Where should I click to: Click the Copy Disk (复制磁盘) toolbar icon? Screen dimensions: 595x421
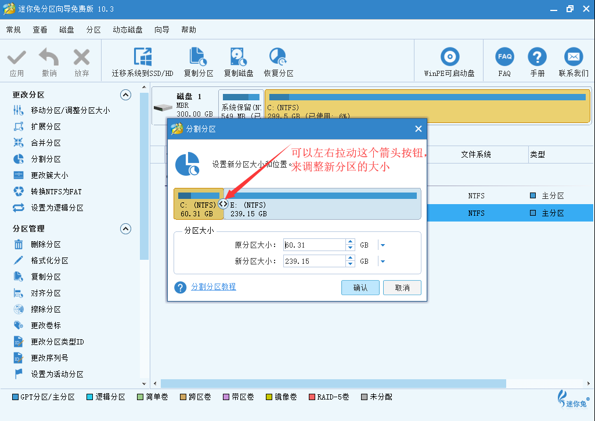tap(239, 57)
